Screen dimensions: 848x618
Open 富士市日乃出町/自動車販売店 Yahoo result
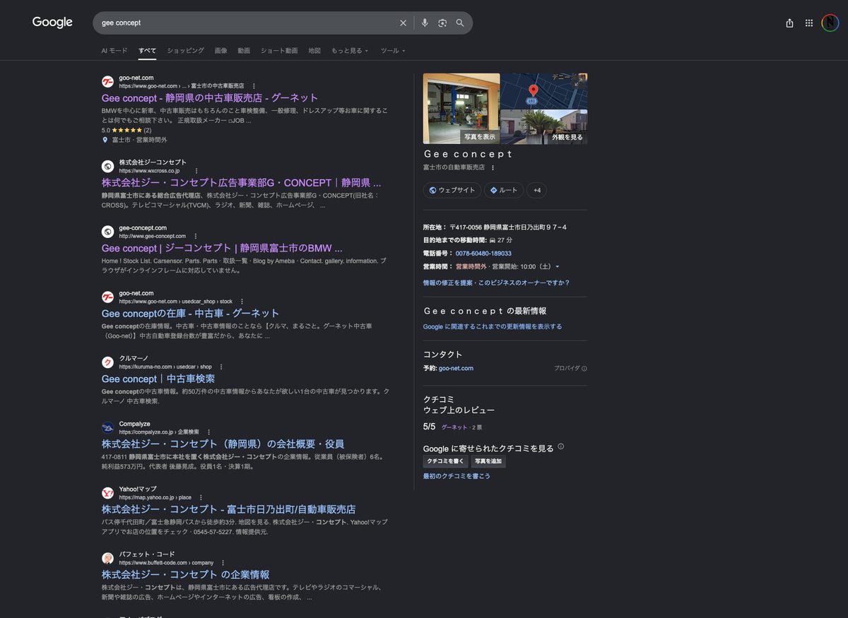coord(228,509)
